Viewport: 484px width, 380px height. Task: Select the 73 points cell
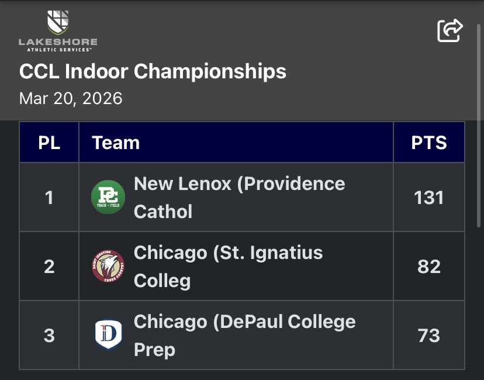coord(429,335)
